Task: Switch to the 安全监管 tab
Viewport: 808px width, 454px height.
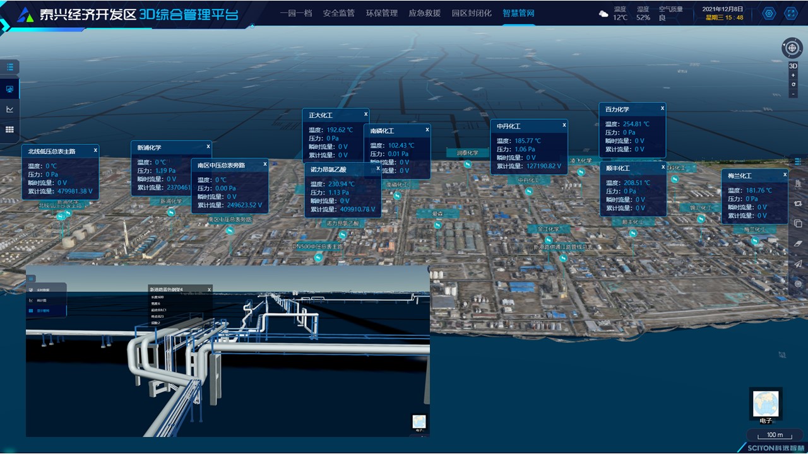Action: click(x=338, y=13)
